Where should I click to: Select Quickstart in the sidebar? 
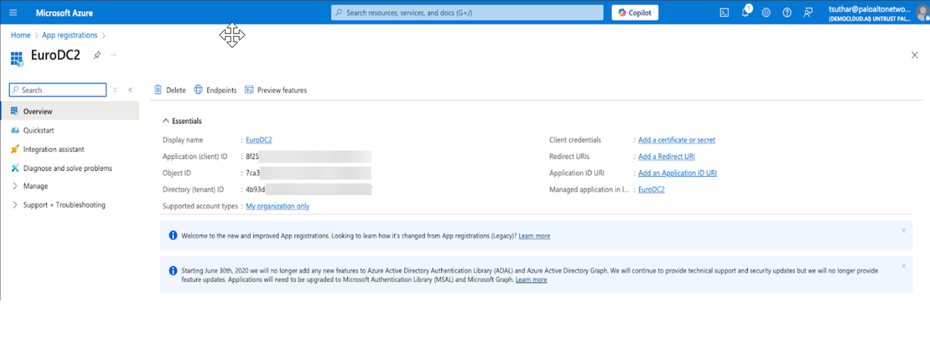point(38,131)
